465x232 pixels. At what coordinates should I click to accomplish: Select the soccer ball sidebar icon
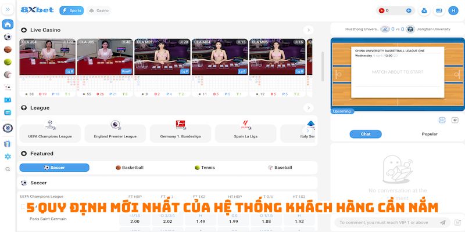point(8,37)
